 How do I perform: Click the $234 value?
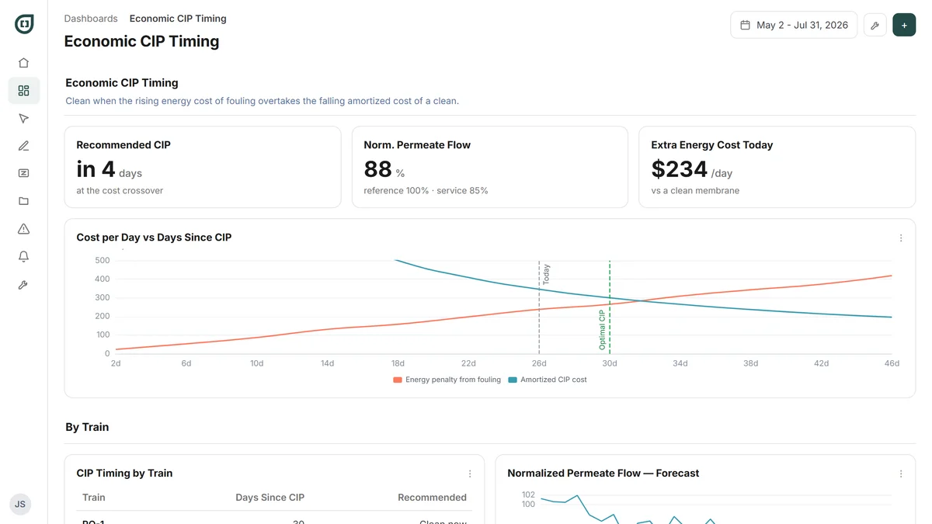point(680,169)
